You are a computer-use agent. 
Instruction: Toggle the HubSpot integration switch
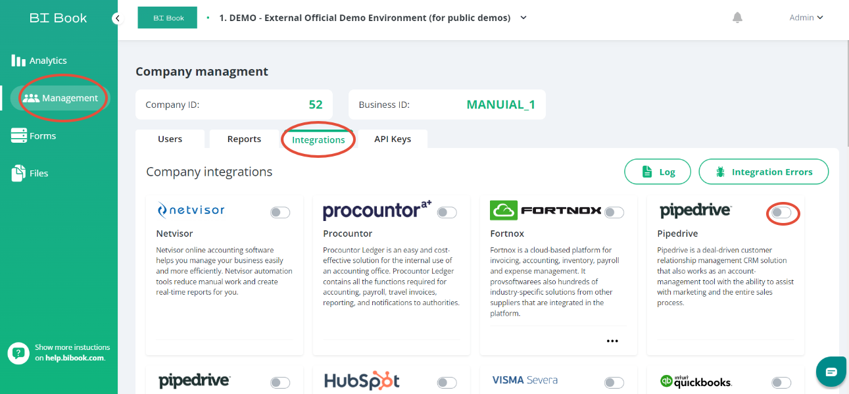447,383
